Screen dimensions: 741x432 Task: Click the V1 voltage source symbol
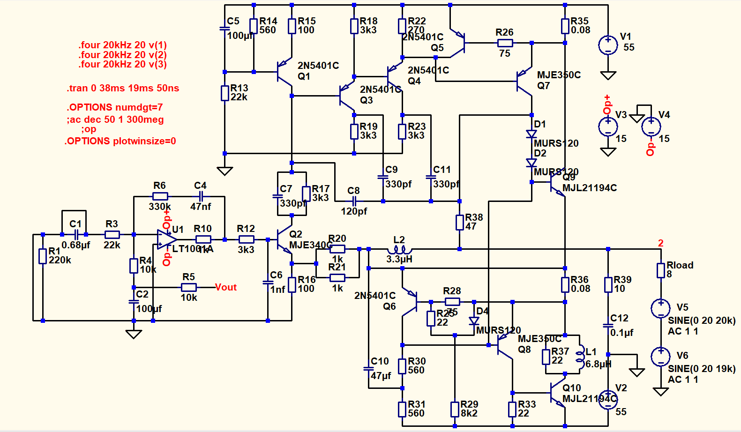[608, 45]
